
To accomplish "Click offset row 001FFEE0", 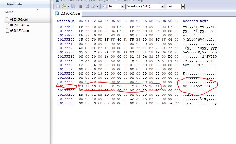I will (x=66, y=31).
